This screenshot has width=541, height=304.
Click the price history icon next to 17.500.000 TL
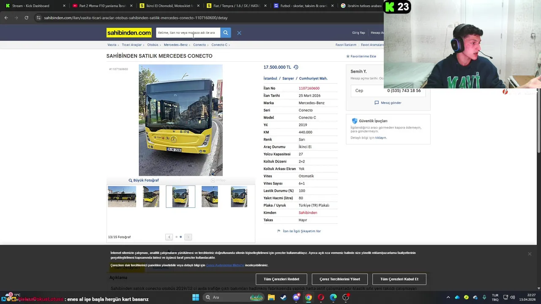tap(296, 67)
